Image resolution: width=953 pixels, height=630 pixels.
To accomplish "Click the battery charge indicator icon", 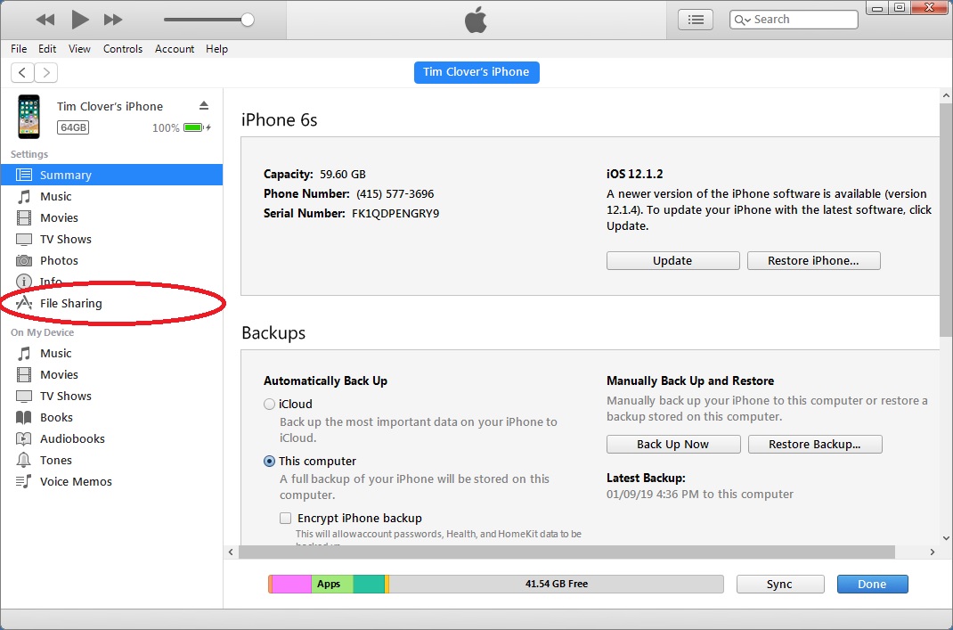I will [x=197, y=127].
